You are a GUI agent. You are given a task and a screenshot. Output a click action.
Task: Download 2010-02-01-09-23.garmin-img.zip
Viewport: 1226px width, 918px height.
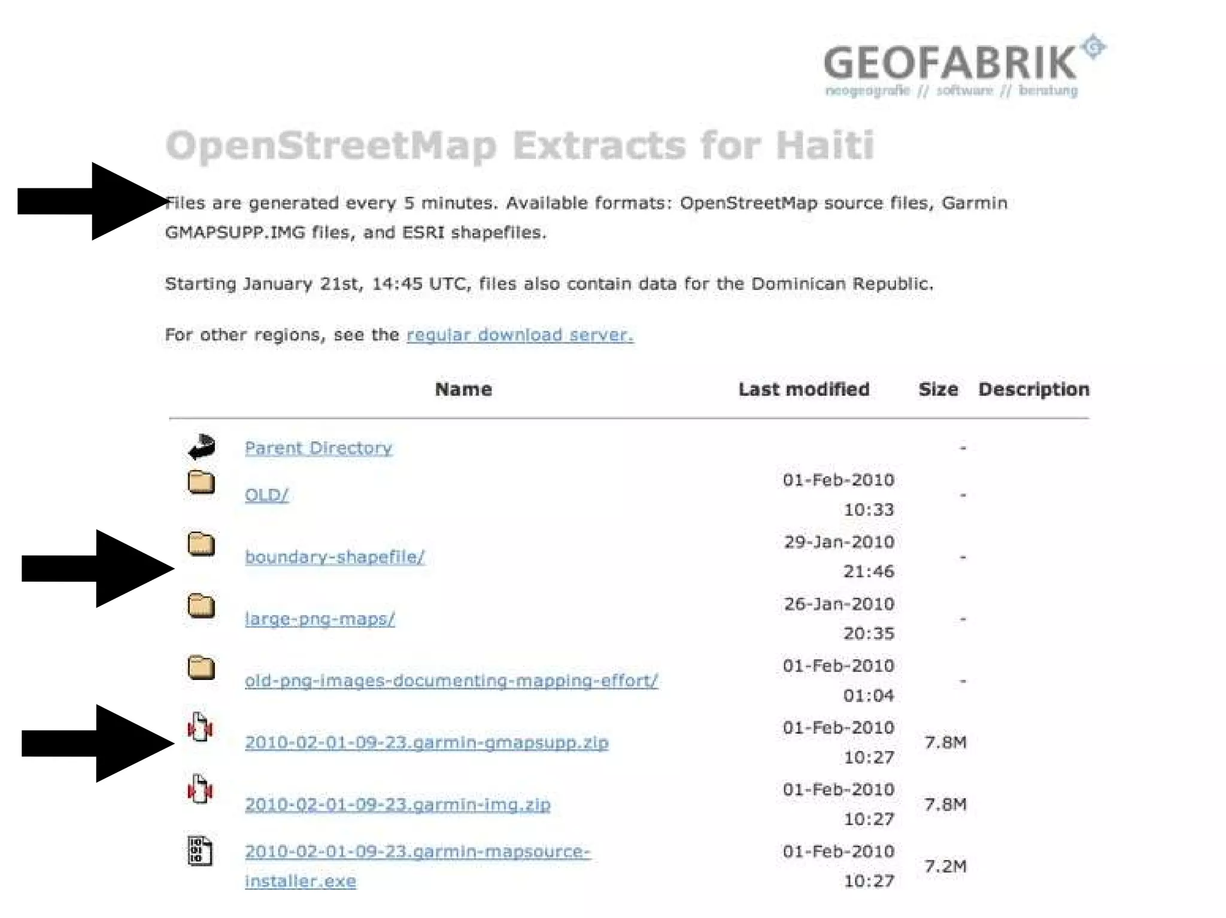[x=397, y=805]
